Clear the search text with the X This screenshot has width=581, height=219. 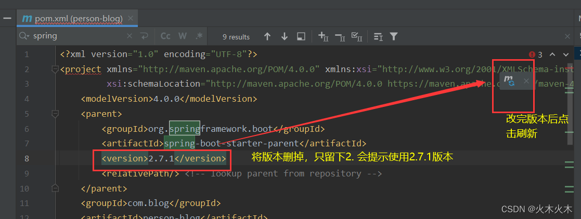pyautogui.click(x=130, y=36)
